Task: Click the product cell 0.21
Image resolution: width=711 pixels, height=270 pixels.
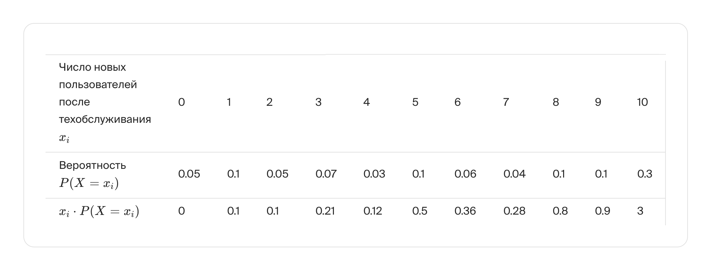Action: pyautogui.click(x=325, y=211)
